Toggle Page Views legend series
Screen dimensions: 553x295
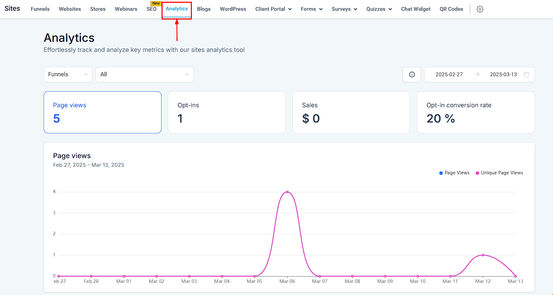pyautogui.click(x=454, y=173)
